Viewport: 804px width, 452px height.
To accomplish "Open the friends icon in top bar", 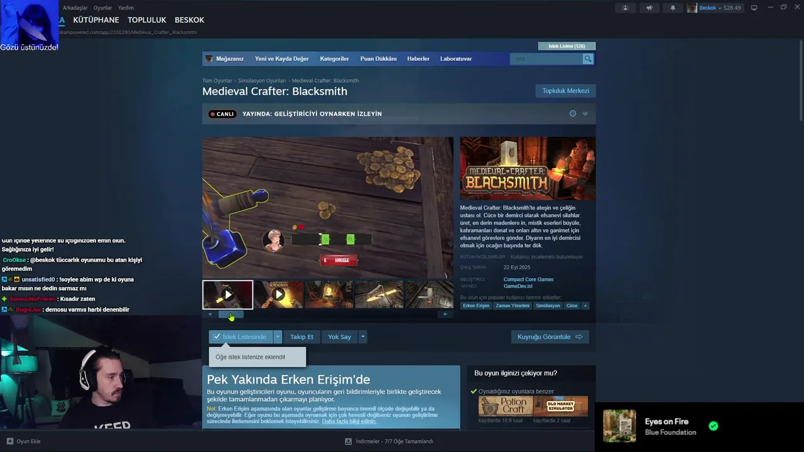I will [x=625, y=8].
